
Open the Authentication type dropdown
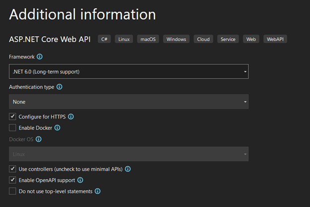tap(129, 102)
